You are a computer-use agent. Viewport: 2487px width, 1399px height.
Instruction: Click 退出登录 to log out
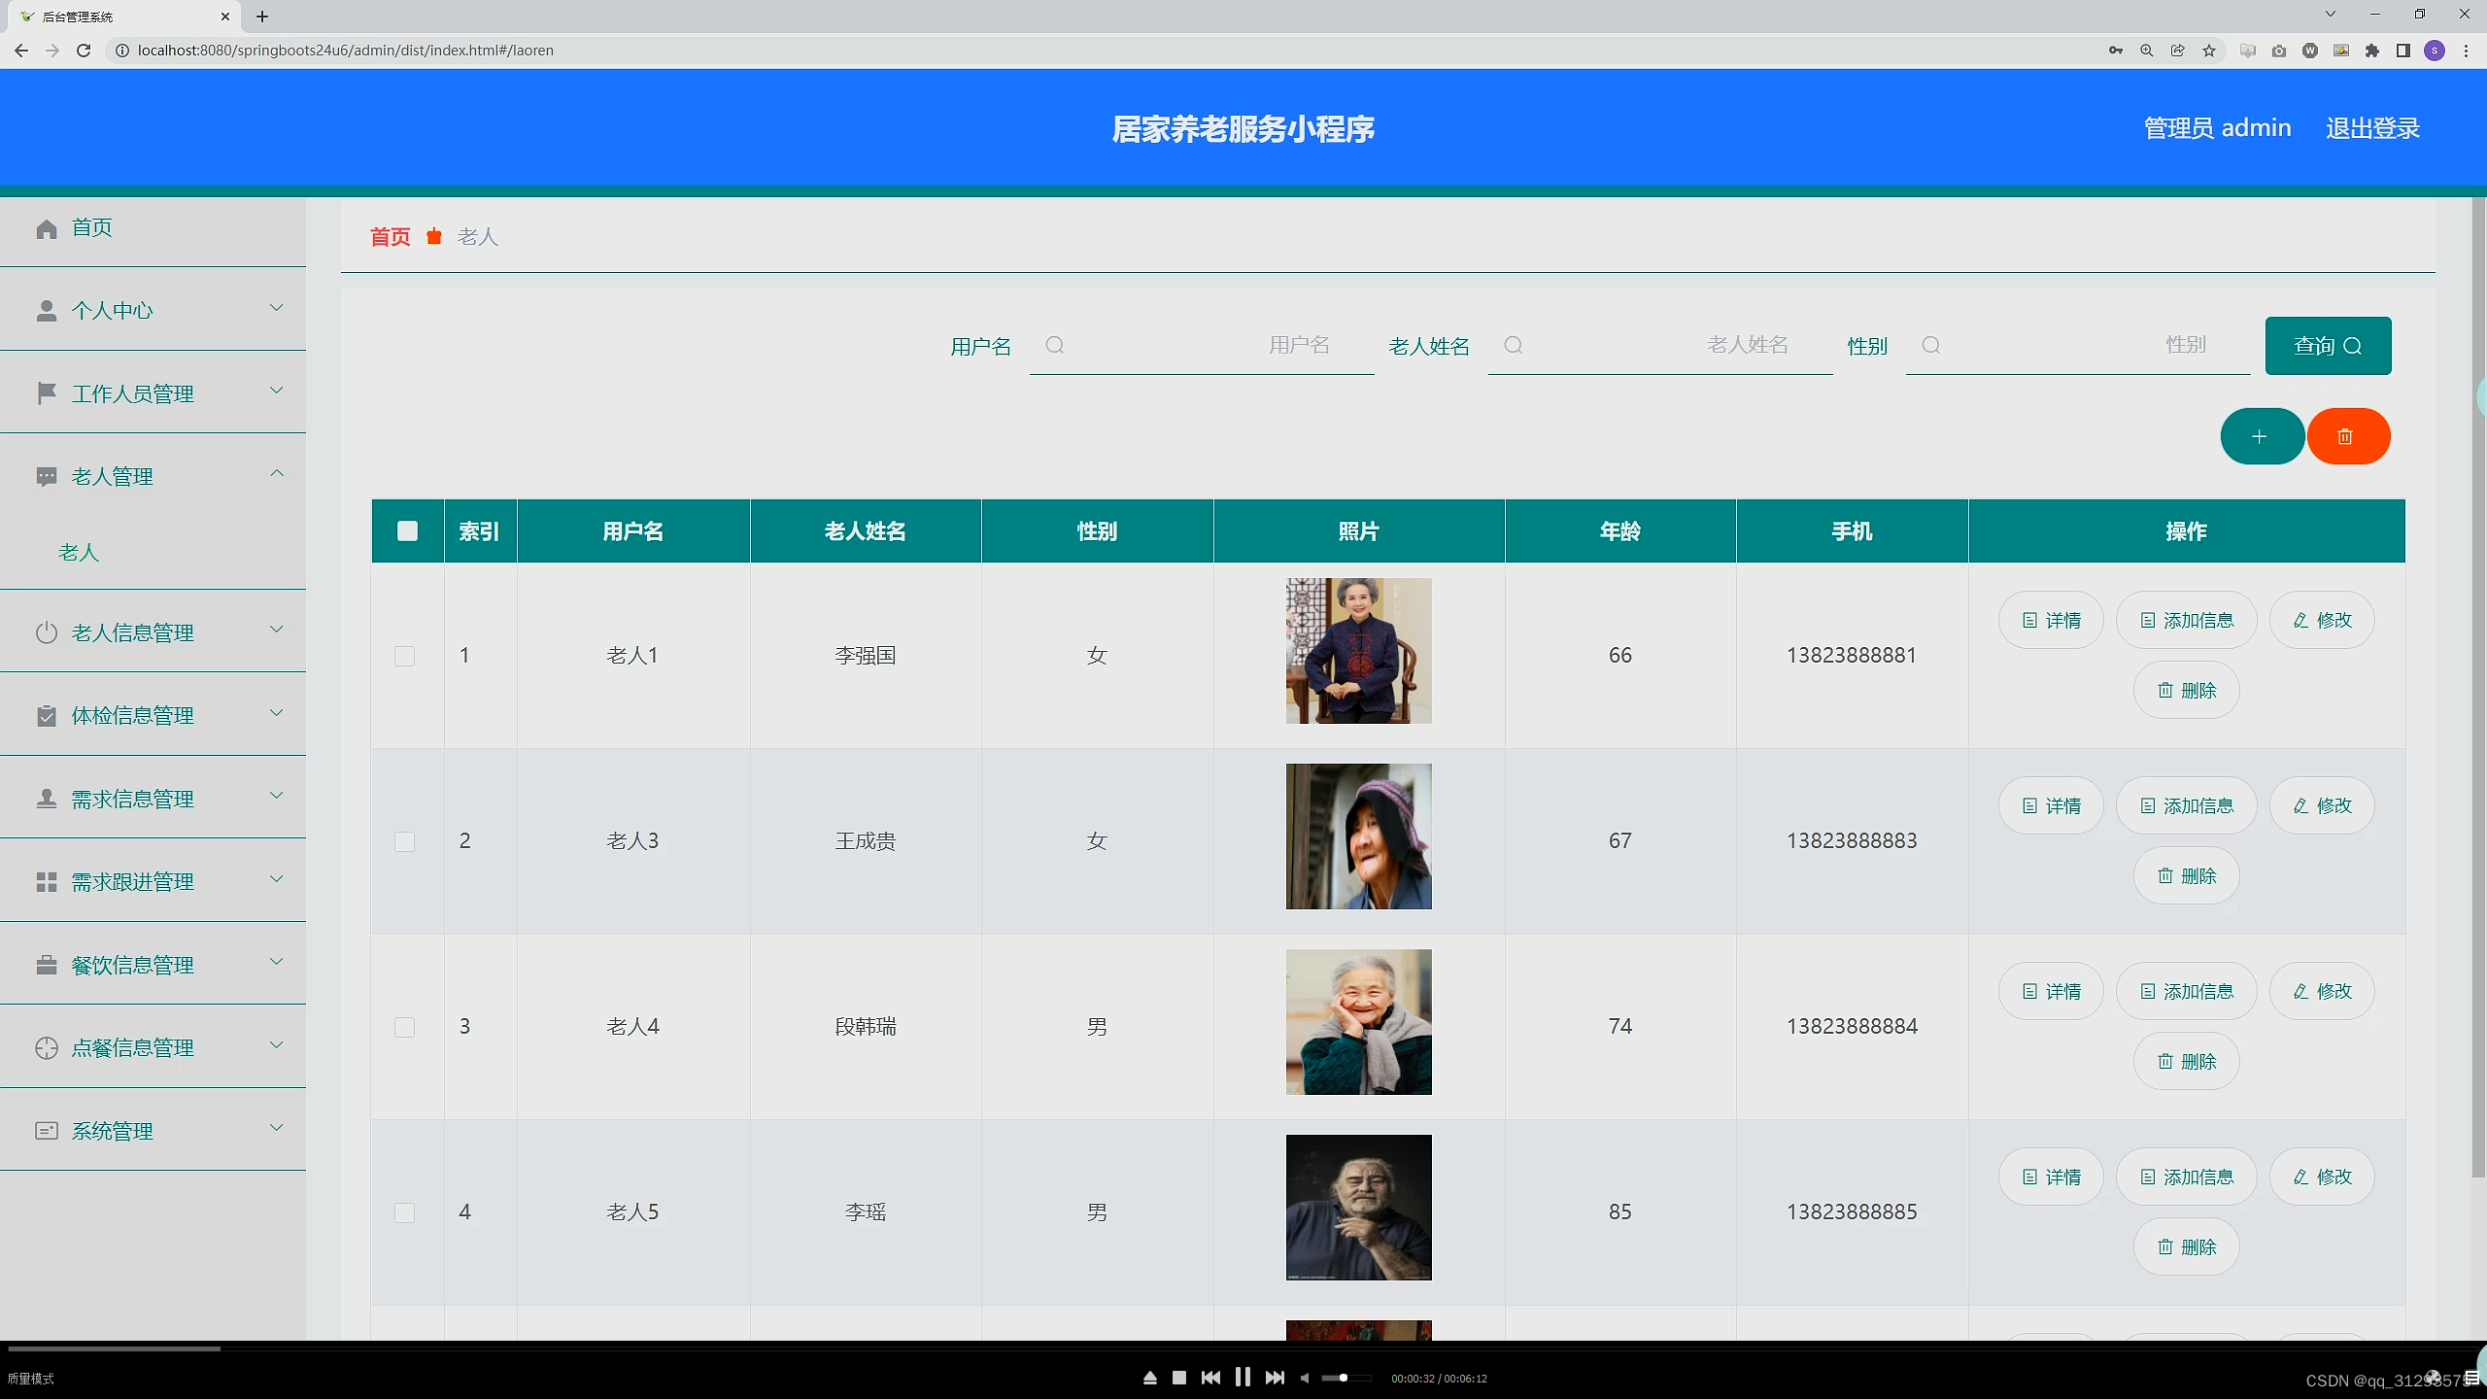pyautogui.click(x=2372, y=128)
